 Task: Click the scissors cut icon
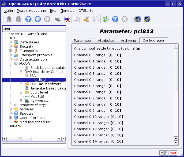point(86,19)
